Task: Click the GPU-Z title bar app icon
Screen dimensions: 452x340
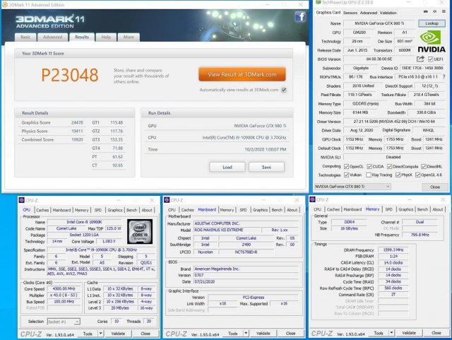Action: point(319,3)
